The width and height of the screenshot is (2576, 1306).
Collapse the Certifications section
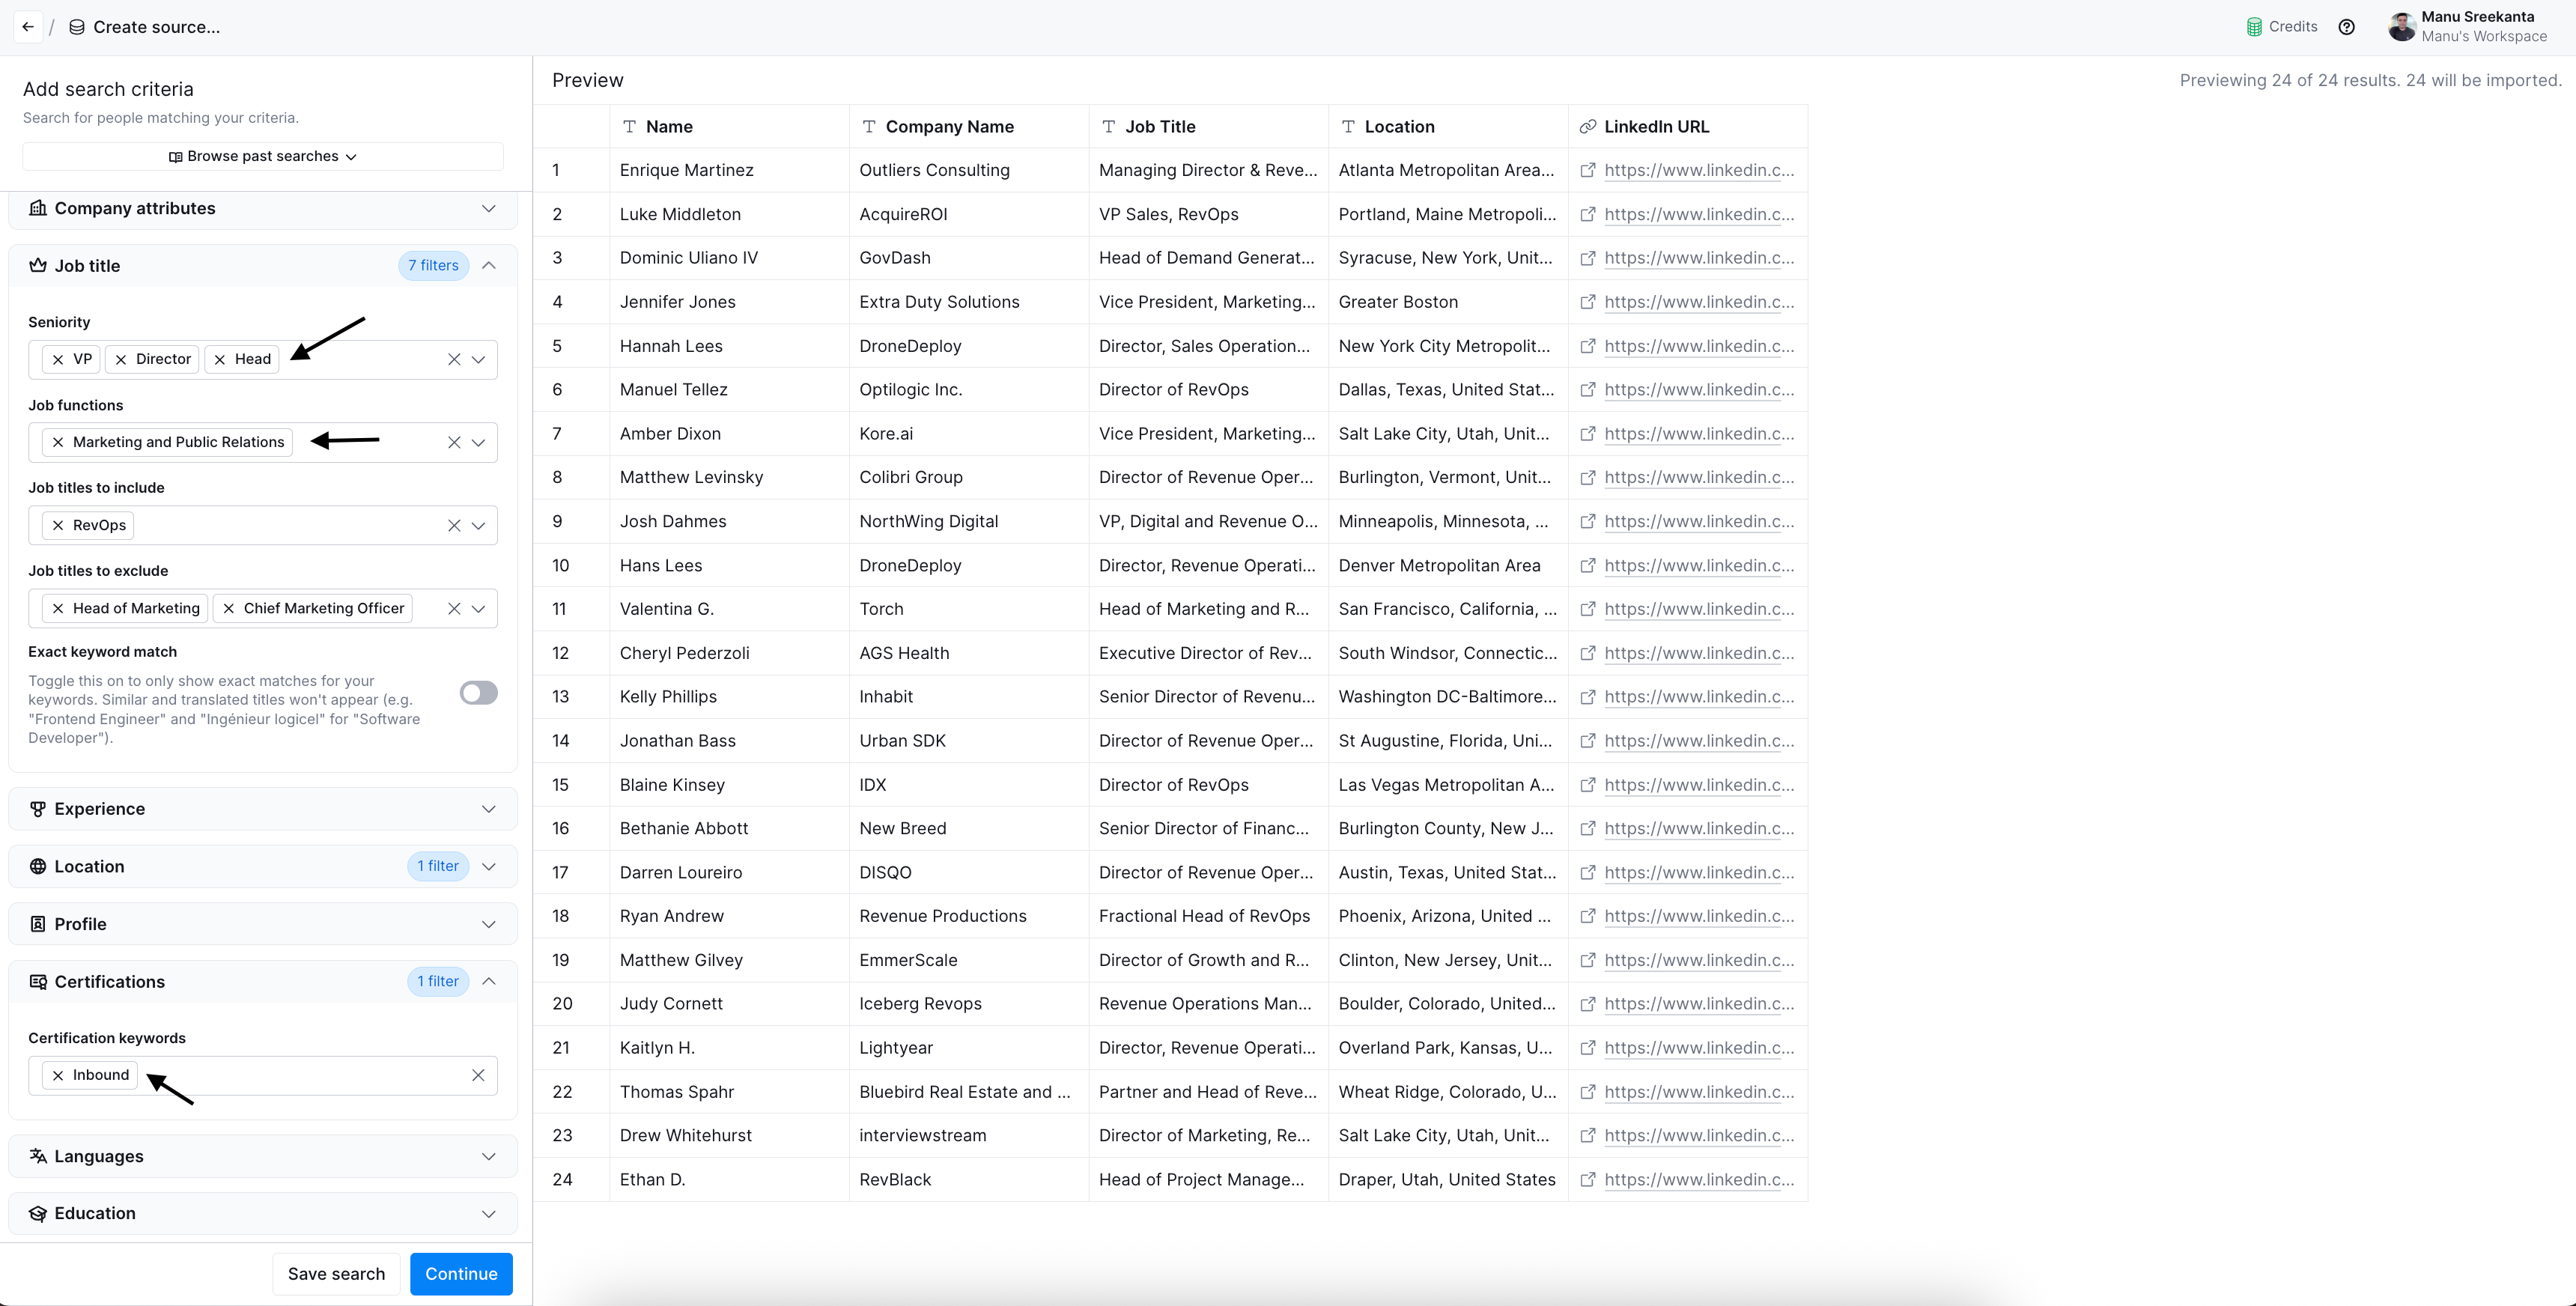[488, 982]
